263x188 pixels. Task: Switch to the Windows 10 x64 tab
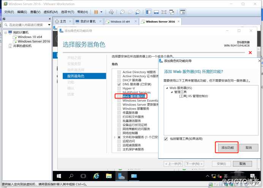(x=120, y=22)
